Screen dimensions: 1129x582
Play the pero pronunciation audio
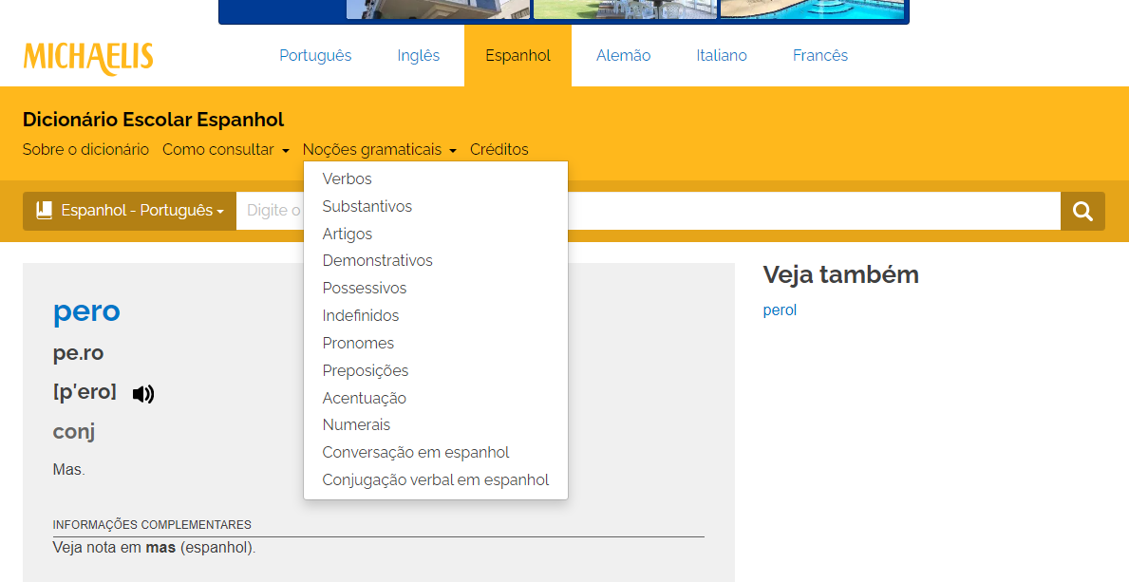point(143,393)
